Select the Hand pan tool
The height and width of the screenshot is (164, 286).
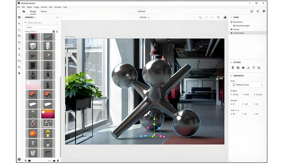click(x=19, y=73)
